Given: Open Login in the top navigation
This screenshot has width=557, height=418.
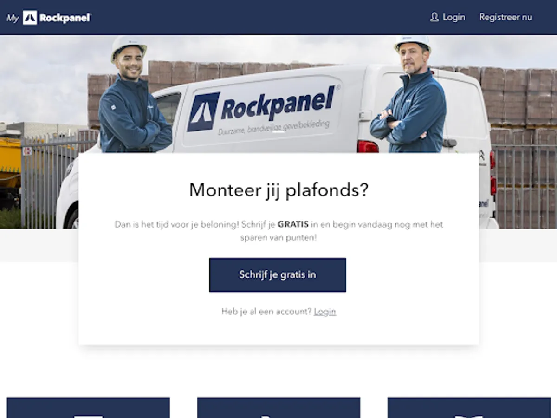Looking at the screenshot, I should [x=453, y=17].
